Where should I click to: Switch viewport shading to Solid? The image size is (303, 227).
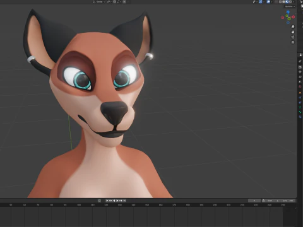tap(283, 2)
